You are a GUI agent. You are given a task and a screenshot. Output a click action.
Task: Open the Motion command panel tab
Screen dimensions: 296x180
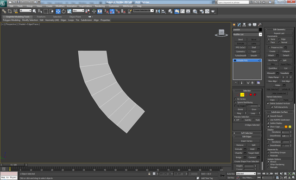pyautogui.click(x=250, y=25)
